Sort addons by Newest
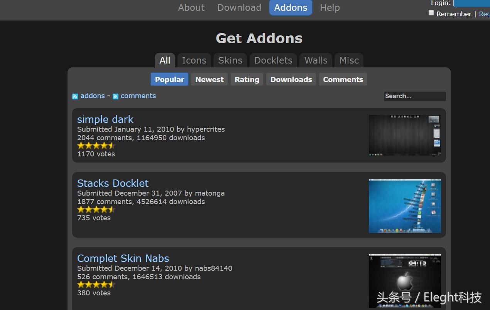The width and height of the screenshot is (490, 310). pyautogui.click(x=210, y=79)
